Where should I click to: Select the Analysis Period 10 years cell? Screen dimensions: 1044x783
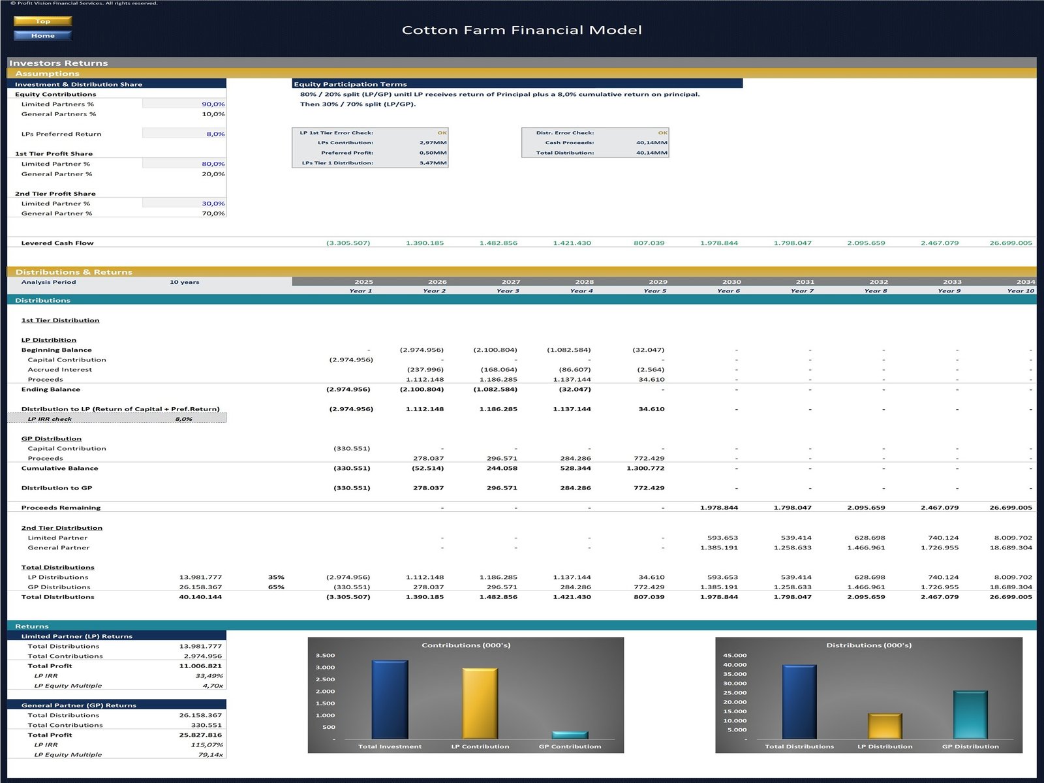(x=184, y=282)
